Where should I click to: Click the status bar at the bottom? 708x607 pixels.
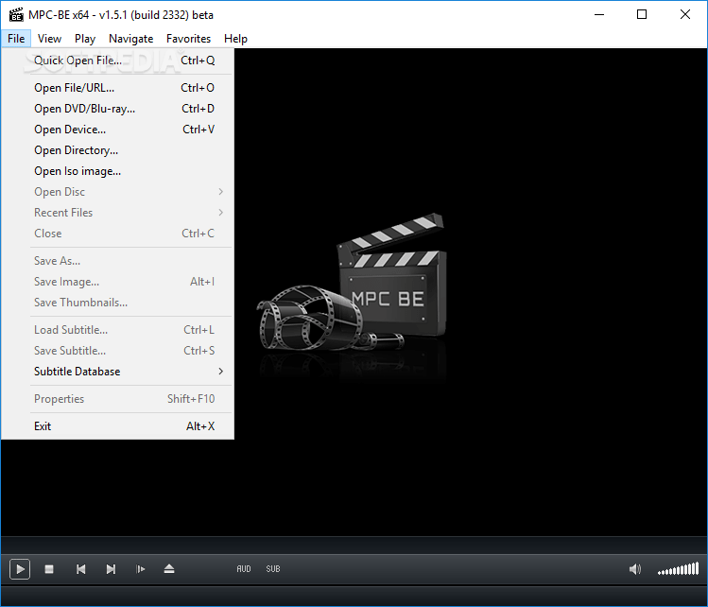(x=354, y=597)
